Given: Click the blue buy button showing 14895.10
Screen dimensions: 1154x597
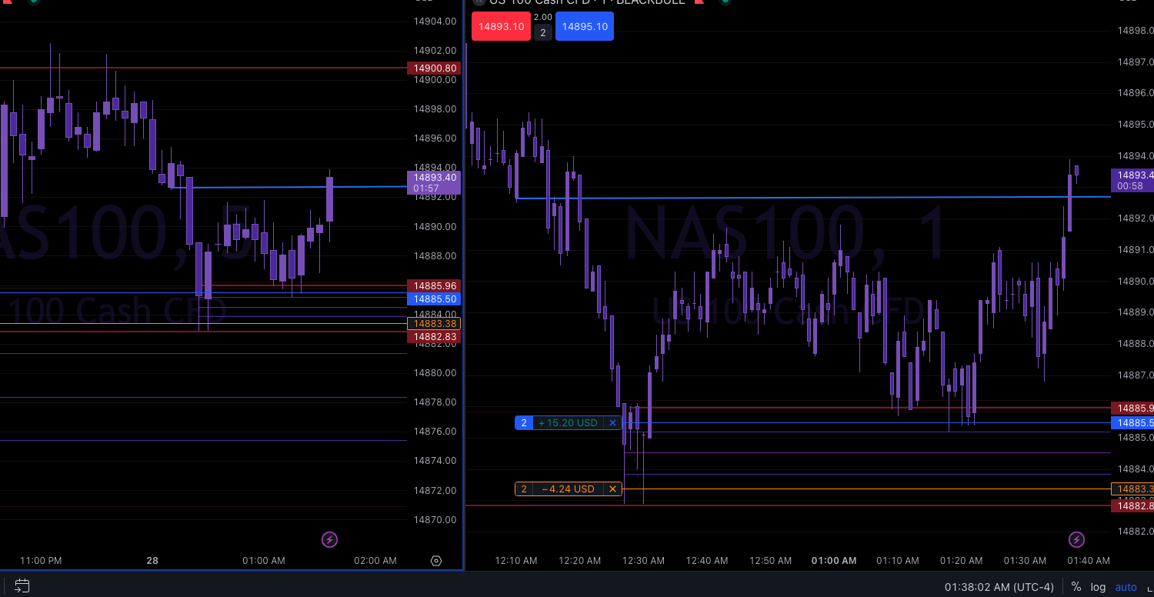Looking at the screenshot, I should coord(584,25).
